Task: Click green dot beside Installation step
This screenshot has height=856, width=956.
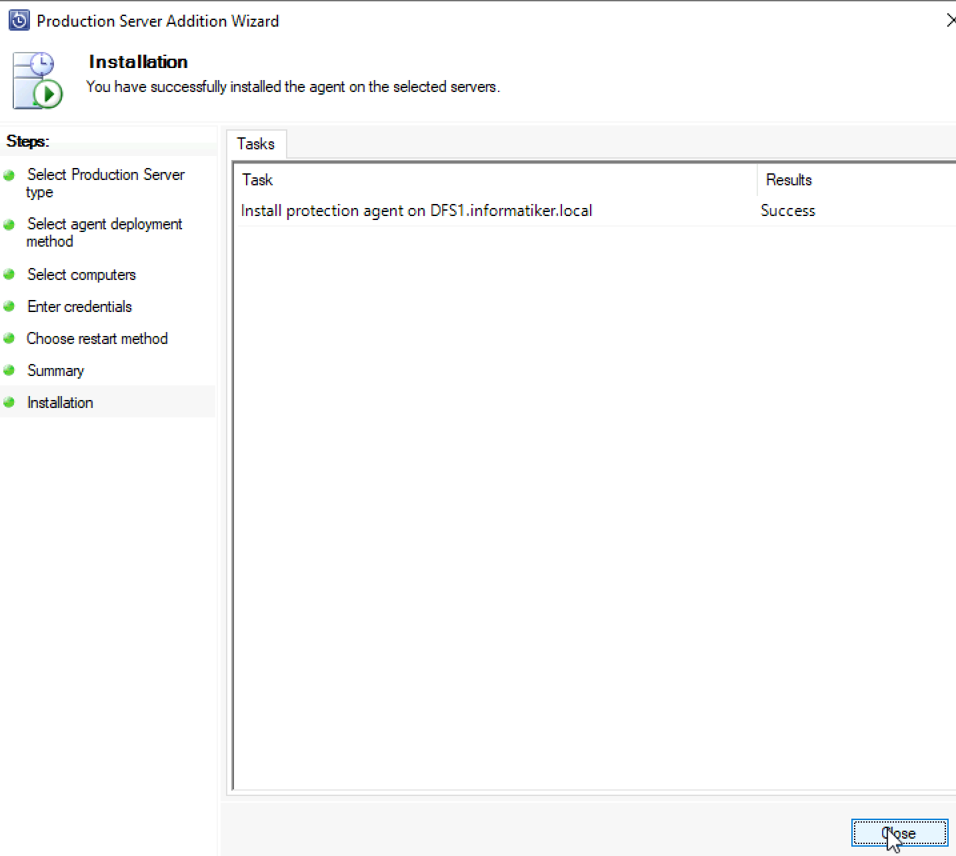Action: pyautogui.click(x=9, y=402)
